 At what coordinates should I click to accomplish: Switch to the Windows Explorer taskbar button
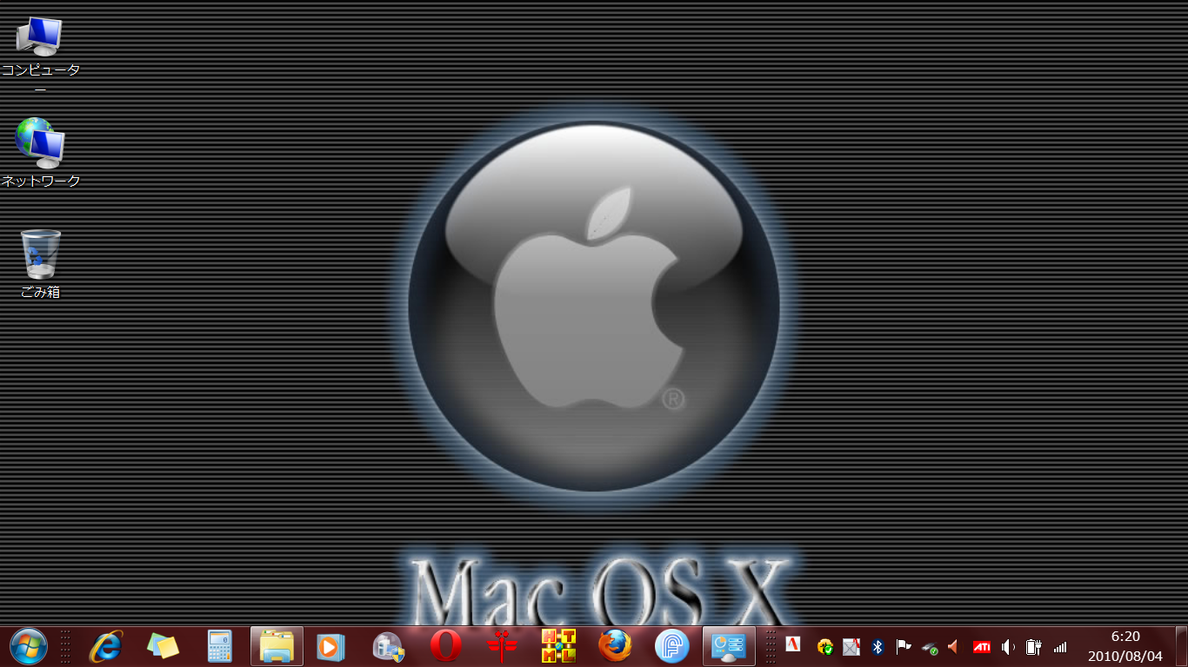pos(277,646)
